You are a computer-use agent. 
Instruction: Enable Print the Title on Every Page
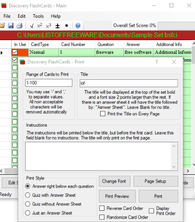(103, 114)
